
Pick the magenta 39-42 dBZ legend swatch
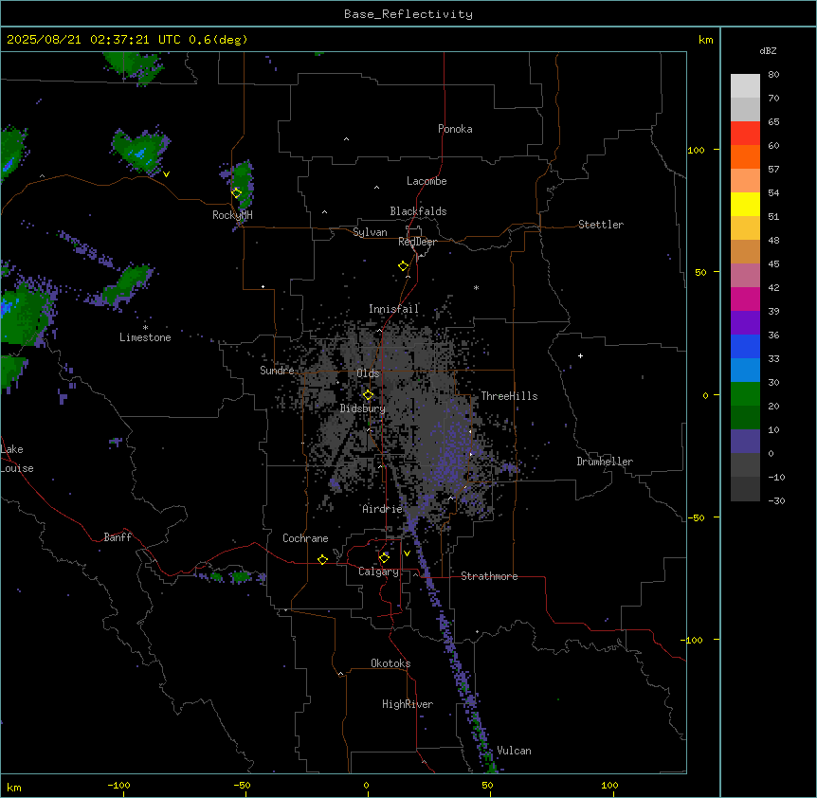click(x=745, y=299)
